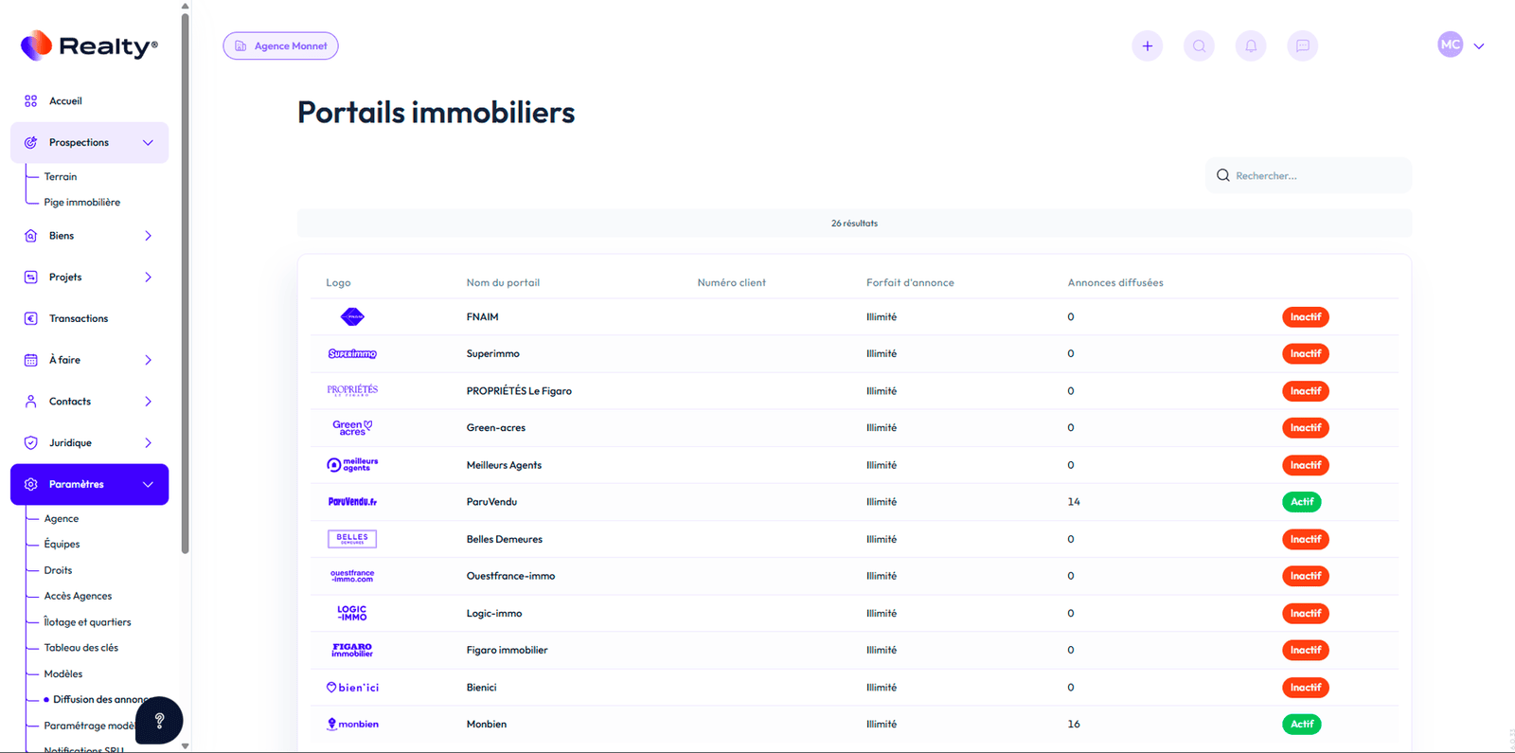Open the Pige immobilière link

[x=81, y=203]
